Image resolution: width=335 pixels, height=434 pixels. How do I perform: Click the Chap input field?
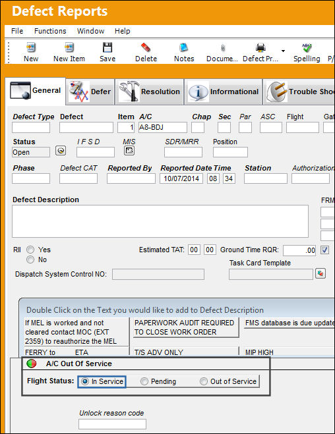pyautogui.click(x=198, y=128)
